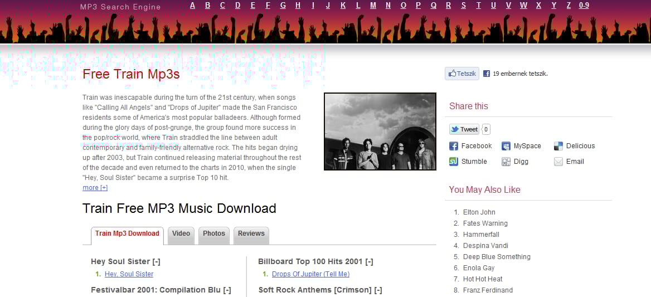651x297 pixels.
Task: Browse artists starting with letter U
Action: click(x=493, y=6)
